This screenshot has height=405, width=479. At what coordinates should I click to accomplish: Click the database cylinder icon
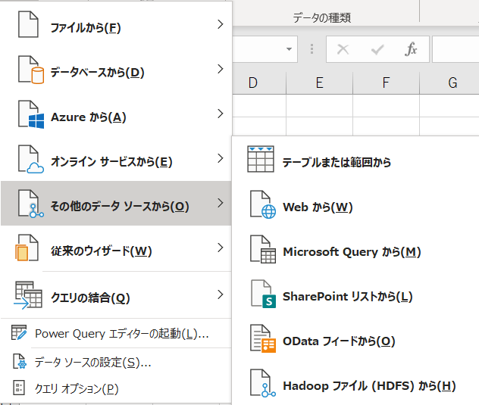click(x=37, y=76)
